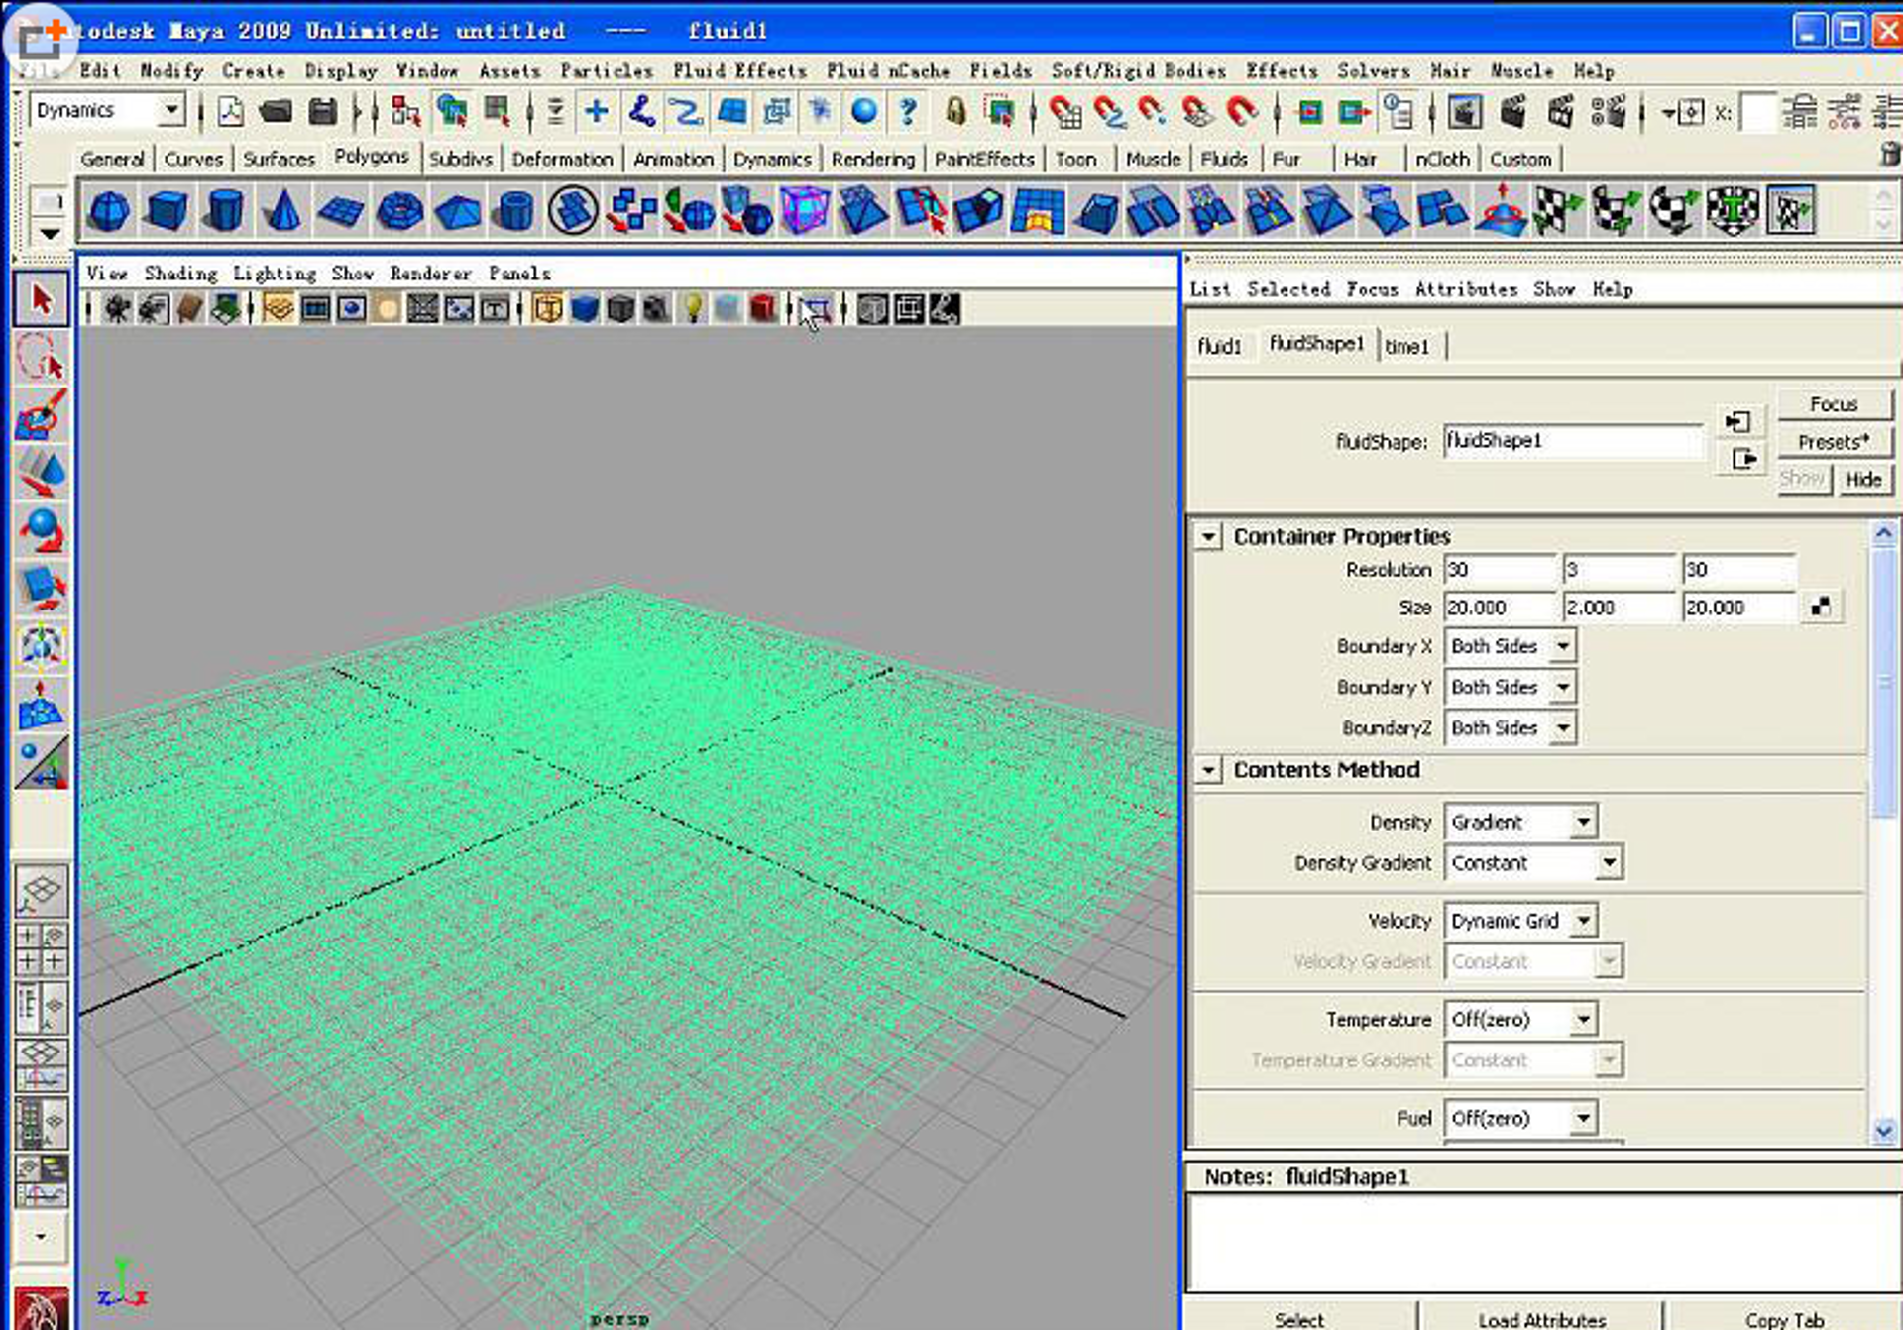
Task: Create a polygon Plane from shelf
Action: point(340,211)
